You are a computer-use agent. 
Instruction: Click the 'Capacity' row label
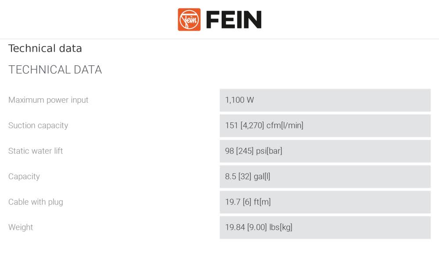tap(24, 176)
